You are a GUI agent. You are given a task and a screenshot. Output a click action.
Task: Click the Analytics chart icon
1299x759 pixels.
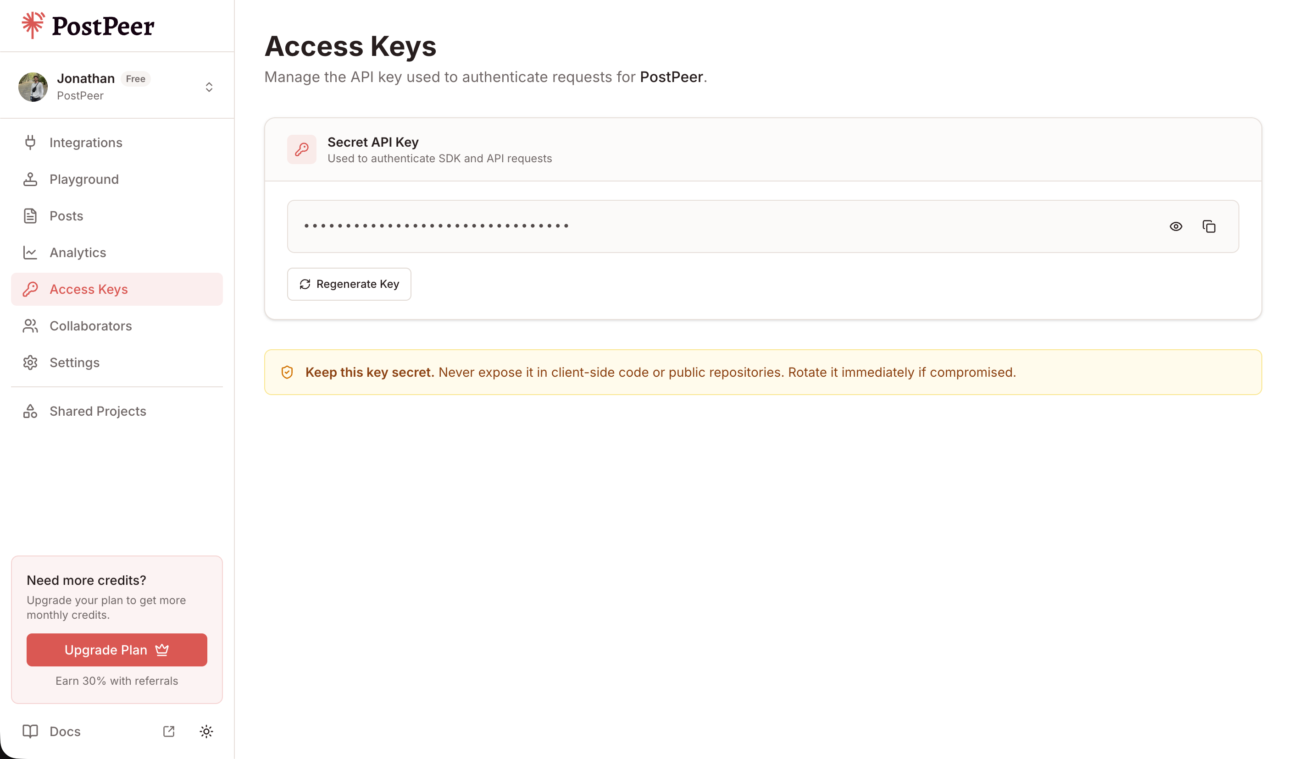(x=30, y=253)
